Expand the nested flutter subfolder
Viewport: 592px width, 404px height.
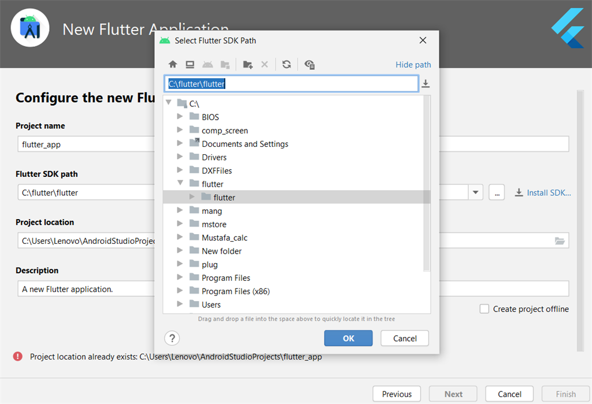click(192, 197)
